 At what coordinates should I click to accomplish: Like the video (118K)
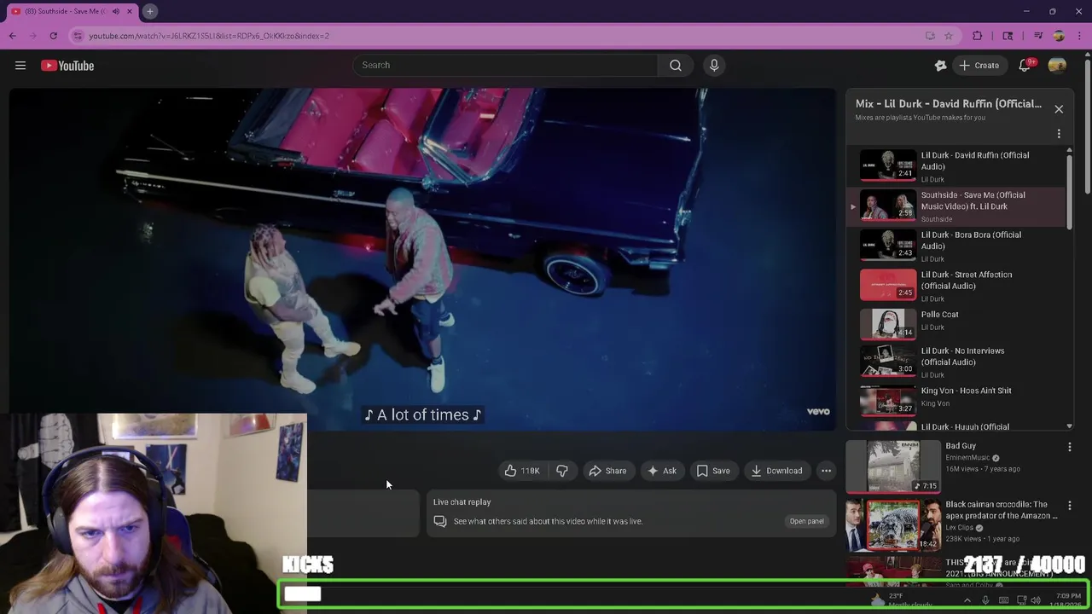point(521,471)
